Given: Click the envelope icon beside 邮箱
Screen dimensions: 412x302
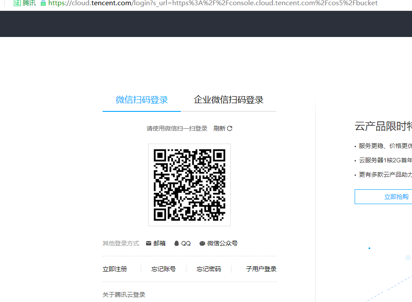Looking at the screenshot, I should coord(149,243).
